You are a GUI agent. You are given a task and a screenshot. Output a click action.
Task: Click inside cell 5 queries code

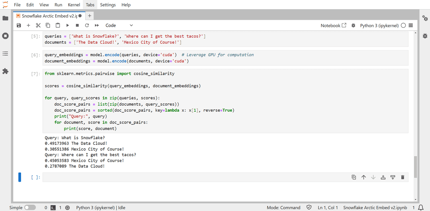click(225, 39)
